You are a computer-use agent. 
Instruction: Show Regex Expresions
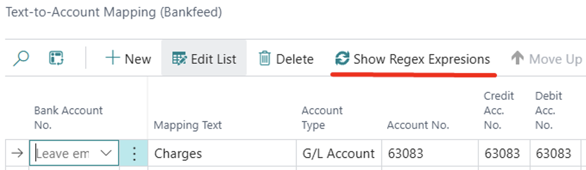tap(412, 59)
